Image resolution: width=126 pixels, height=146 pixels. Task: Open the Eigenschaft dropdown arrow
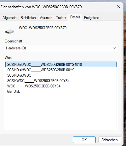pos(114,48)
